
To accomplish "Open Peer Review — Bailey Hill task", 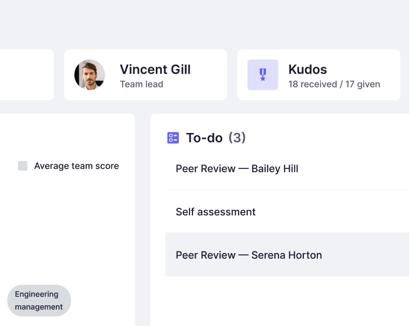I will tap(237, 169).
